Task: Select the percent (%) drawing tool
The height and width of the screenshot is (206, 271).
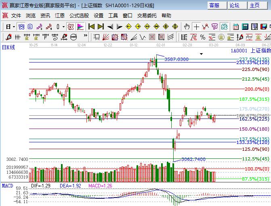Action: pyautogui.click(x=202, y=37)
